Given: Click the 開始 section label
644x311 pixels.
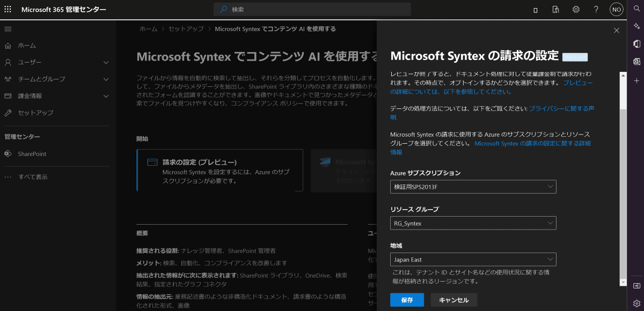Looking at the screenshot, I should coord(142,138).
